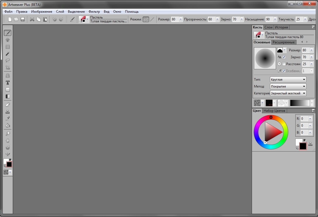318x217 pixels.
Task: Select the Gradient tool
Action: [7, 96]
